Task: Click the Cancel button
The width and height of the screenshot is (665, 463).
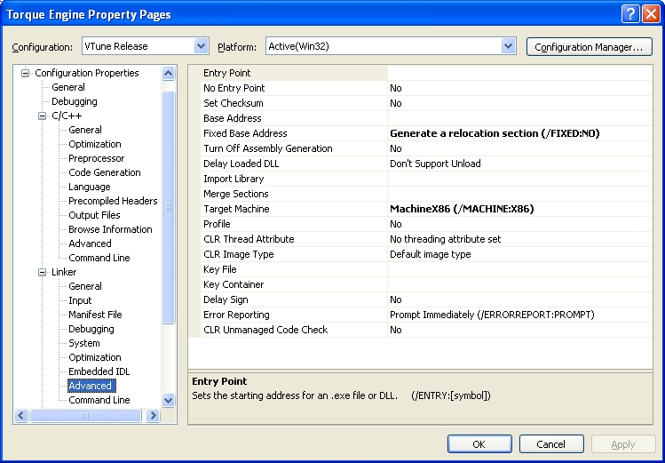Action: [550, 444]
